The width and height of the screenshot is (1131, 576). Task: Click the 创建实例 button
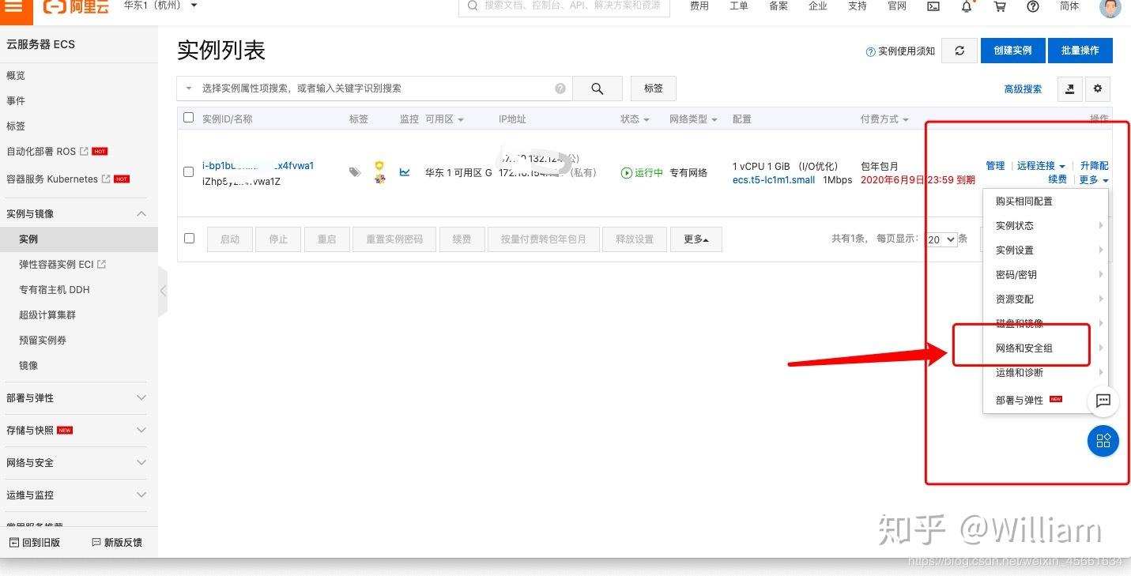coord(1012,51)
